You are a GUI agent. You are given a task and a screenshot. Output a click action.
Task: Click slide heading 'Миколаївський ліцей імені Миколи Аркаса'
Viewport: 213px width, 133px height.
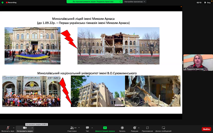coord(83,19)
